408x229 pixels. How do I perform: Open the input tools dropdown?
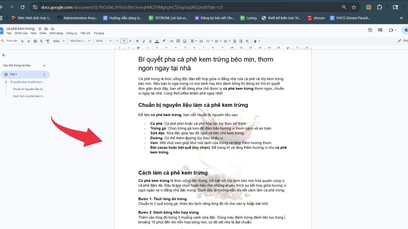tap(257, 41)
